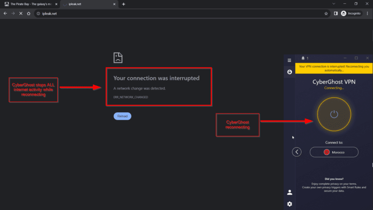Open Chrome three-dot menu

(368, 13)
